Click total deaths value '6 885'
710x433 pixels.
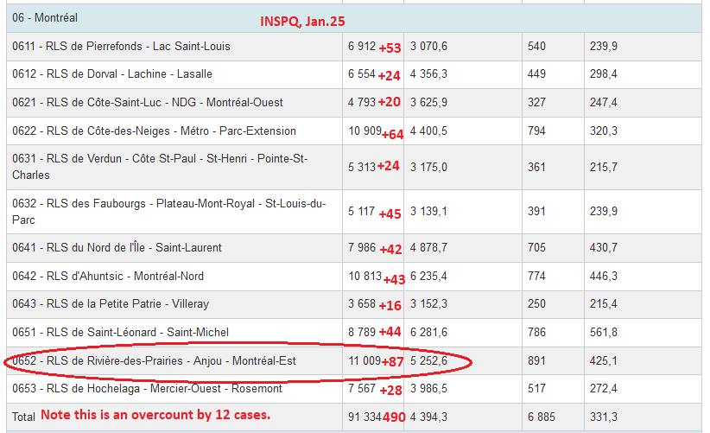[541, 417]
